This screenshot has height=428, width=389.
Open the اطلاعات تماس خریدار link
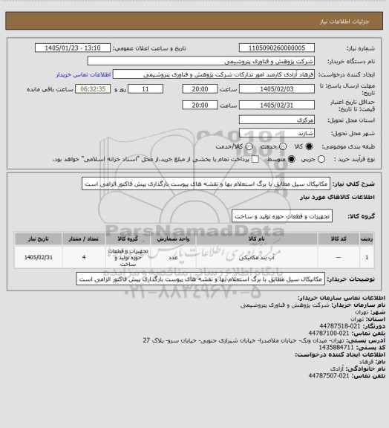tap(83, 74)
